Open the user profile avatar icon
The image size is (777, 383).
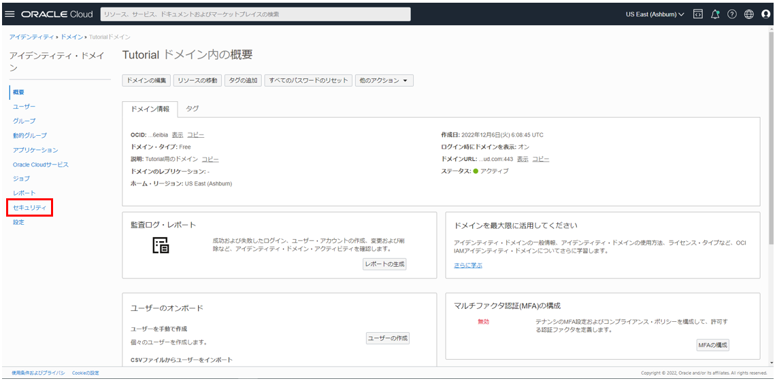tap(765, 14)
